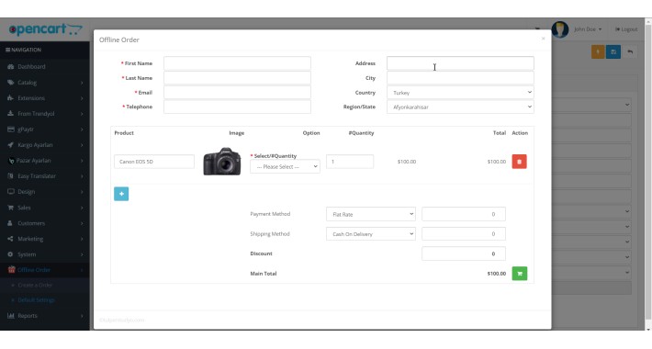The height and width of the screenshot is (349, 652).
Task: Click the blue save icon in header
Action: (x=613, y=52)
